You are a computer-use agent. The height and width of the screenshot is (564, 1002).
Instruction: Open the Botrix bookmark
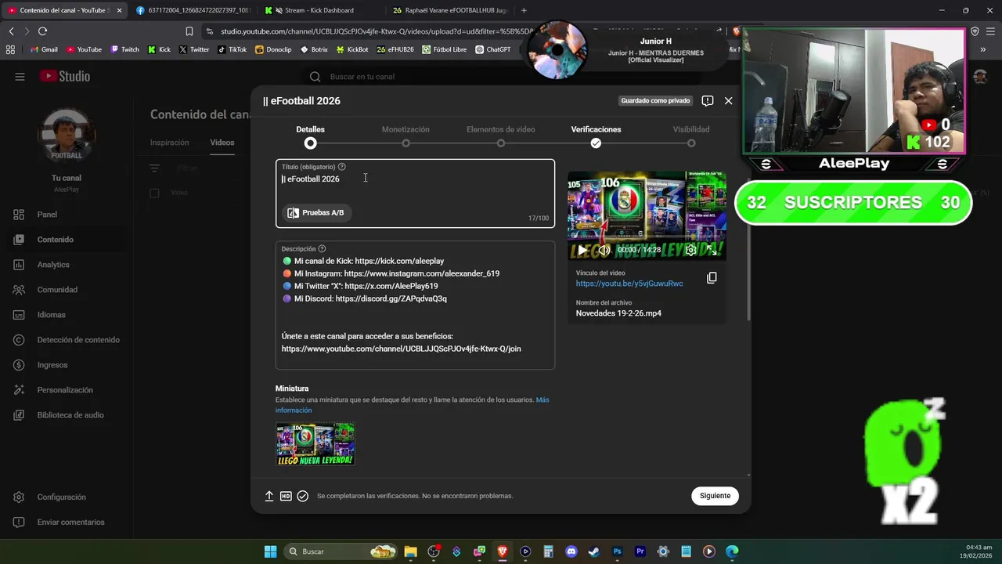[313, 49]
